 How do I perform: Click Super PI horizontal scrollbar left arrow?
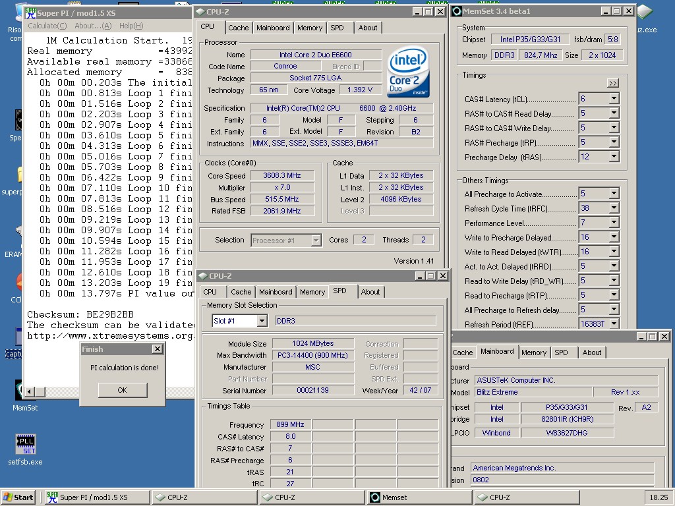pyautogui.click(x=30, y=391)
